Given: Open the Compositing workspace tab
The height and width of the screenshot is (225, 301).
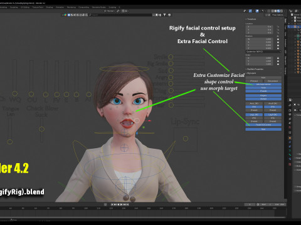Looking at the screenshot, I should point(84,7).
